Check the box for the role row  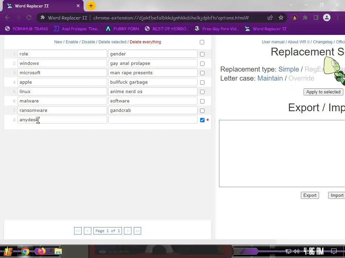202,54
